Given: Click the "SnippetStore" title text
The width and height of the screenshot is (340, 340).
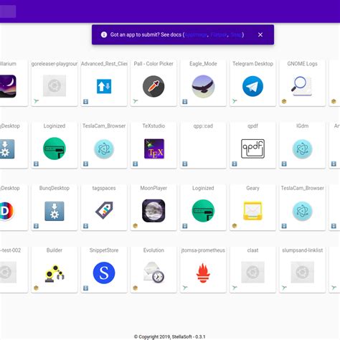Looking at the screenshot, I should click(x=104, y=250).
